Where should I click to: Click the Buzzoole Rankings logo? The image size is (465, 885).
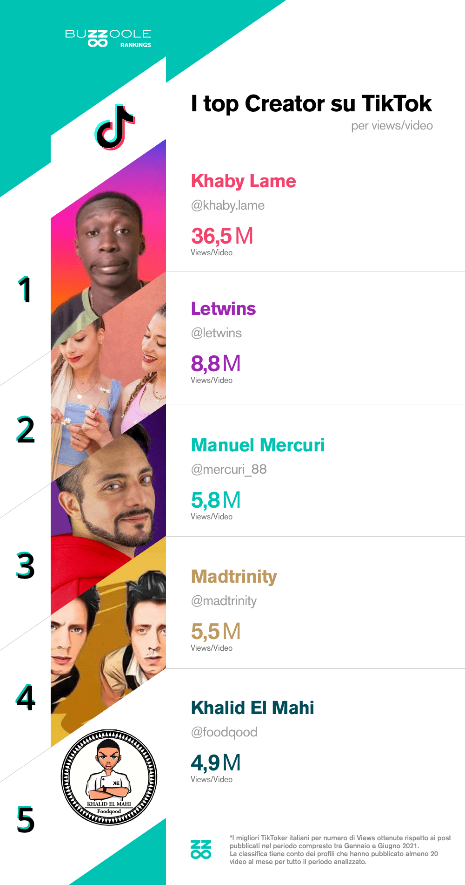(x=108, y=39)
